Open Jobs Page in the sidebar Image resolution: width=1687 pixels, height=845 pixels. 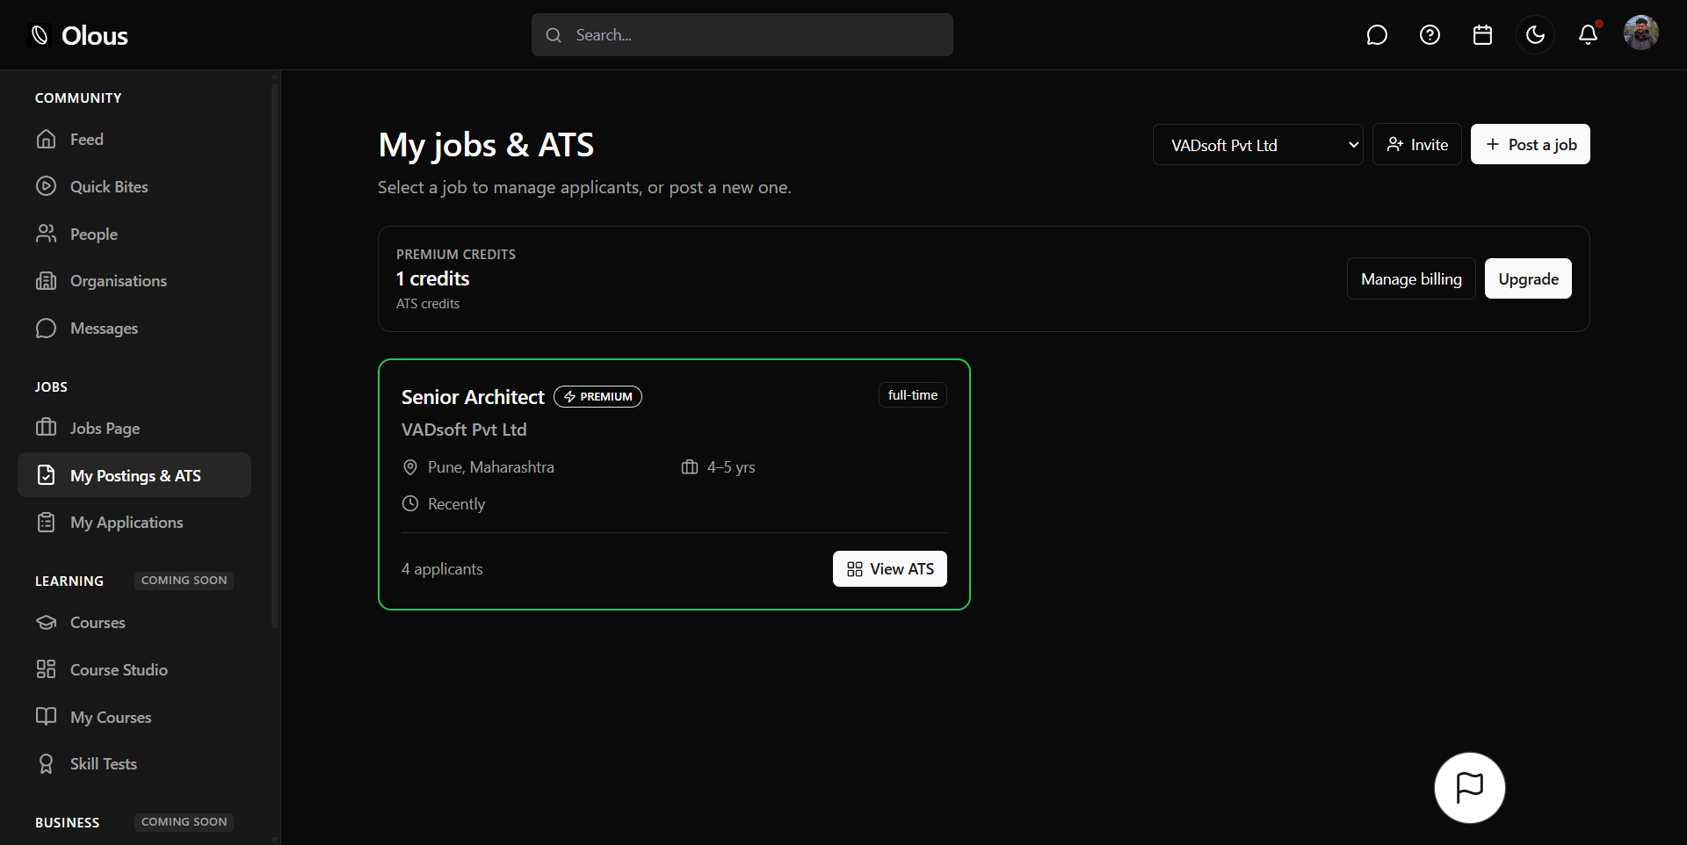[134, 429]
